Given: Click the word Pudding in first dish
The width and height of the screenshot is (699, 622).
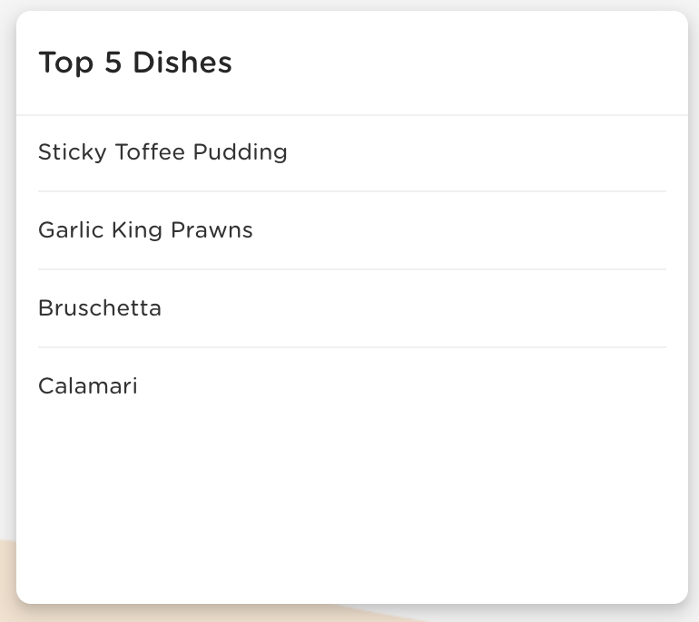Looking at the screenshot, I should tap(241, 152).
